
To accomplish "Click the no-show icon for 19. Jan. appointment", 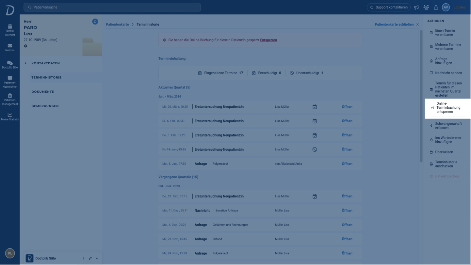I will (x=315, y=149).
